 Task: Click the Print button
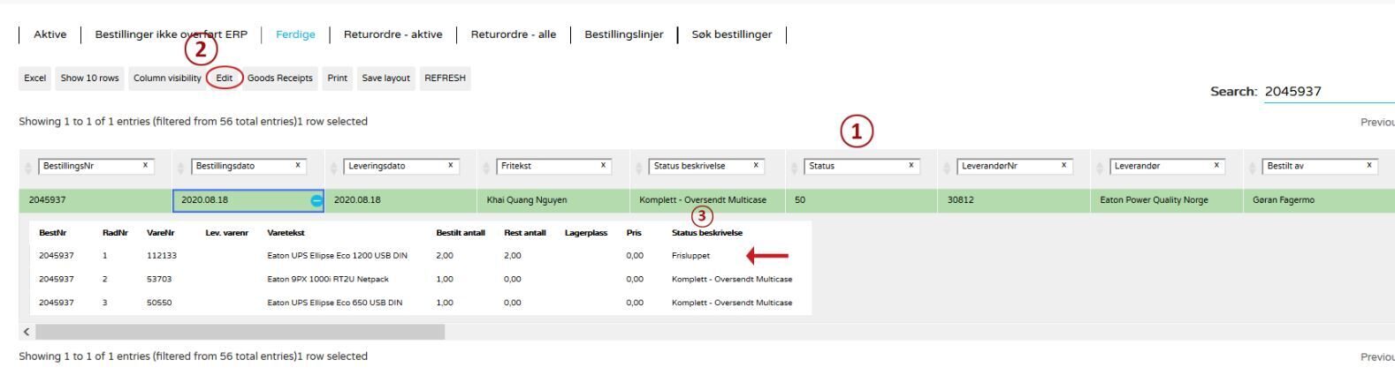click(337, 78)
